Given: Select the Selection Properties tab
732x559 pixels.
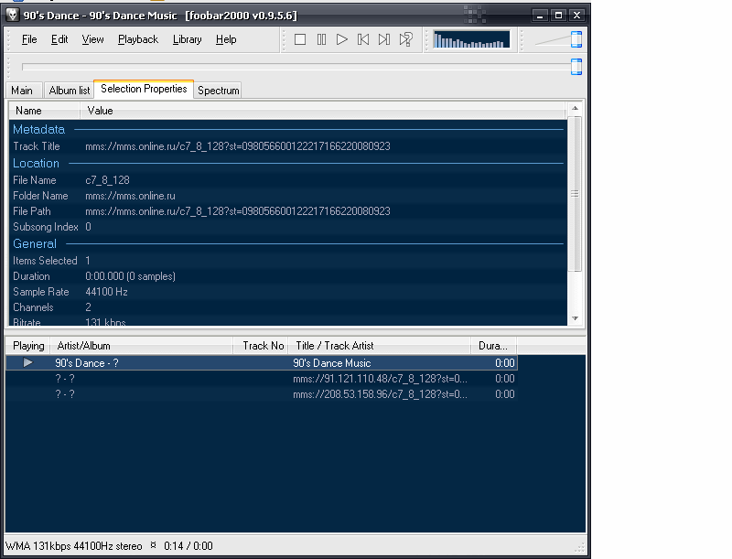Looking at the screenshot, I should (144, 89).
